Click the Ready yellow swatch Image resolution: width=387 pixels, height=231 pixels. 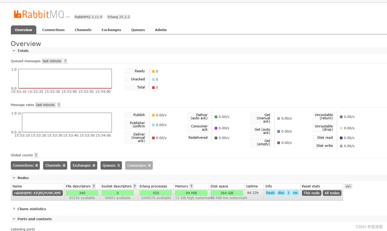(x=153, y=71)
